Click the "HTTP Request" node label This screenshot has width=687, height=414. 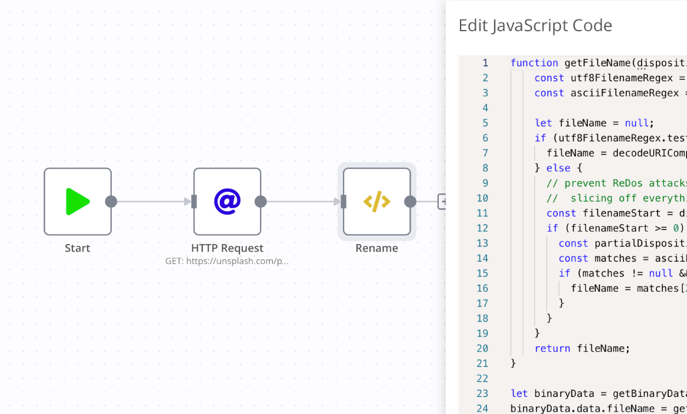tap(227, 248)
